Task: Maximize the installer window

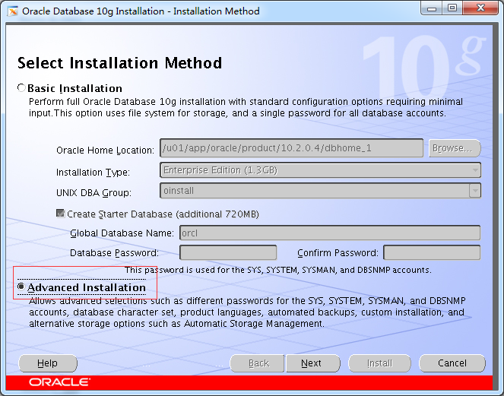Action: [452, 8]
